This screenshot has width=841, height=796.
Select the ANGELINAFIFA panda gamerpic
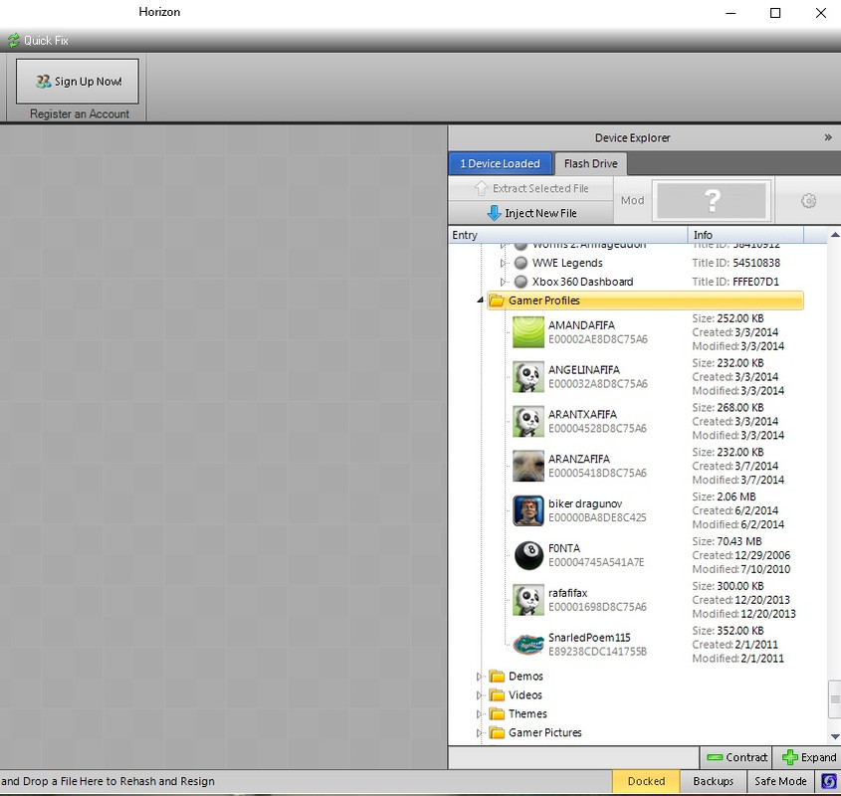point(528,376)
